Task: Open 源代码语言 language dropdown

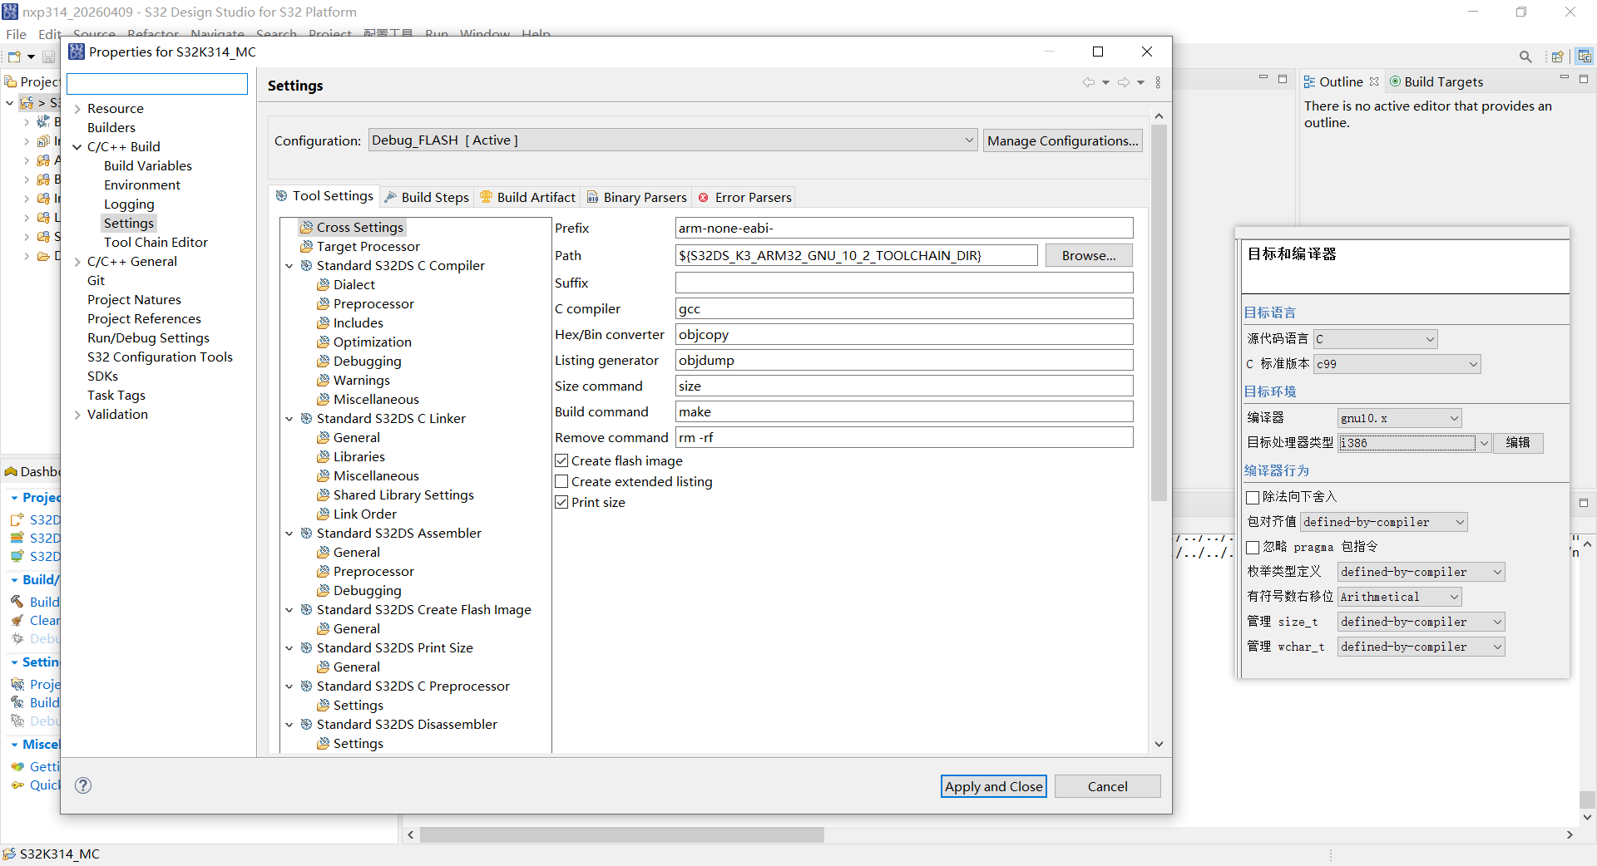Action: pyautogui.click(x=1375, y=339)
